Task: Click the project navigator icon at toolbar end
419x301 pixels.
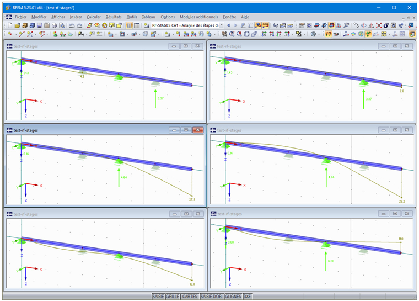Action: (411, 25)
